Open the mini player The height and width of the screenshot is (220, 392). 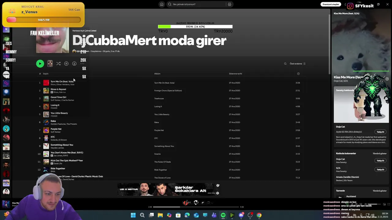384,204
